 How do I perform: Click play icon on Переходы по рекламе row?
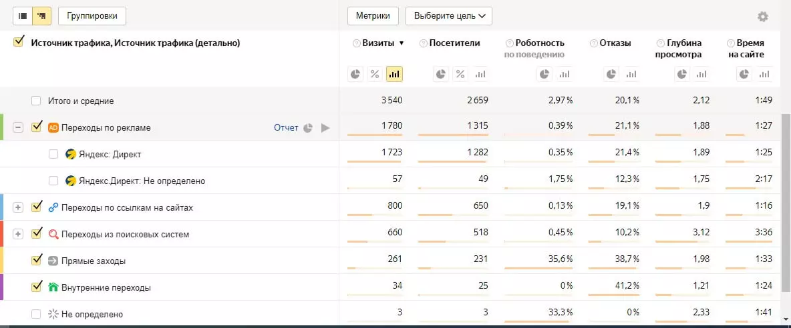tap(325, 127)
